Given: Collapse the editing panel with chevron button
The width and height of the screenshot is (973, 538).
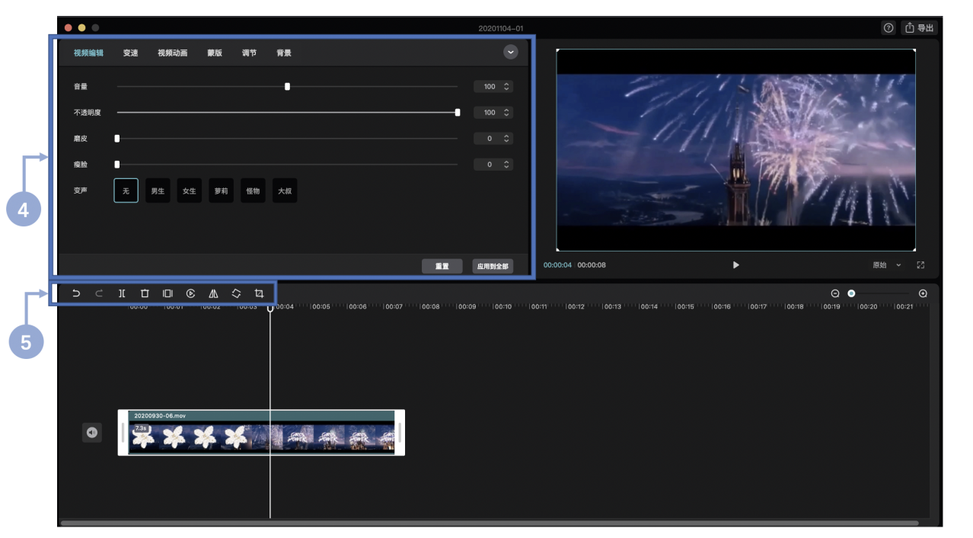Looking at the screenshot, I should pos(511,52).
